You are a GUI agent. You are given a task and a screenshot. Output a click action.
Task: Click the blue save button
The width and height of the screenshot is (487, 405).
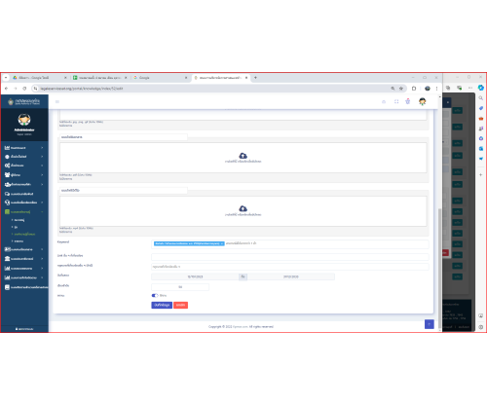pos(162,305)
